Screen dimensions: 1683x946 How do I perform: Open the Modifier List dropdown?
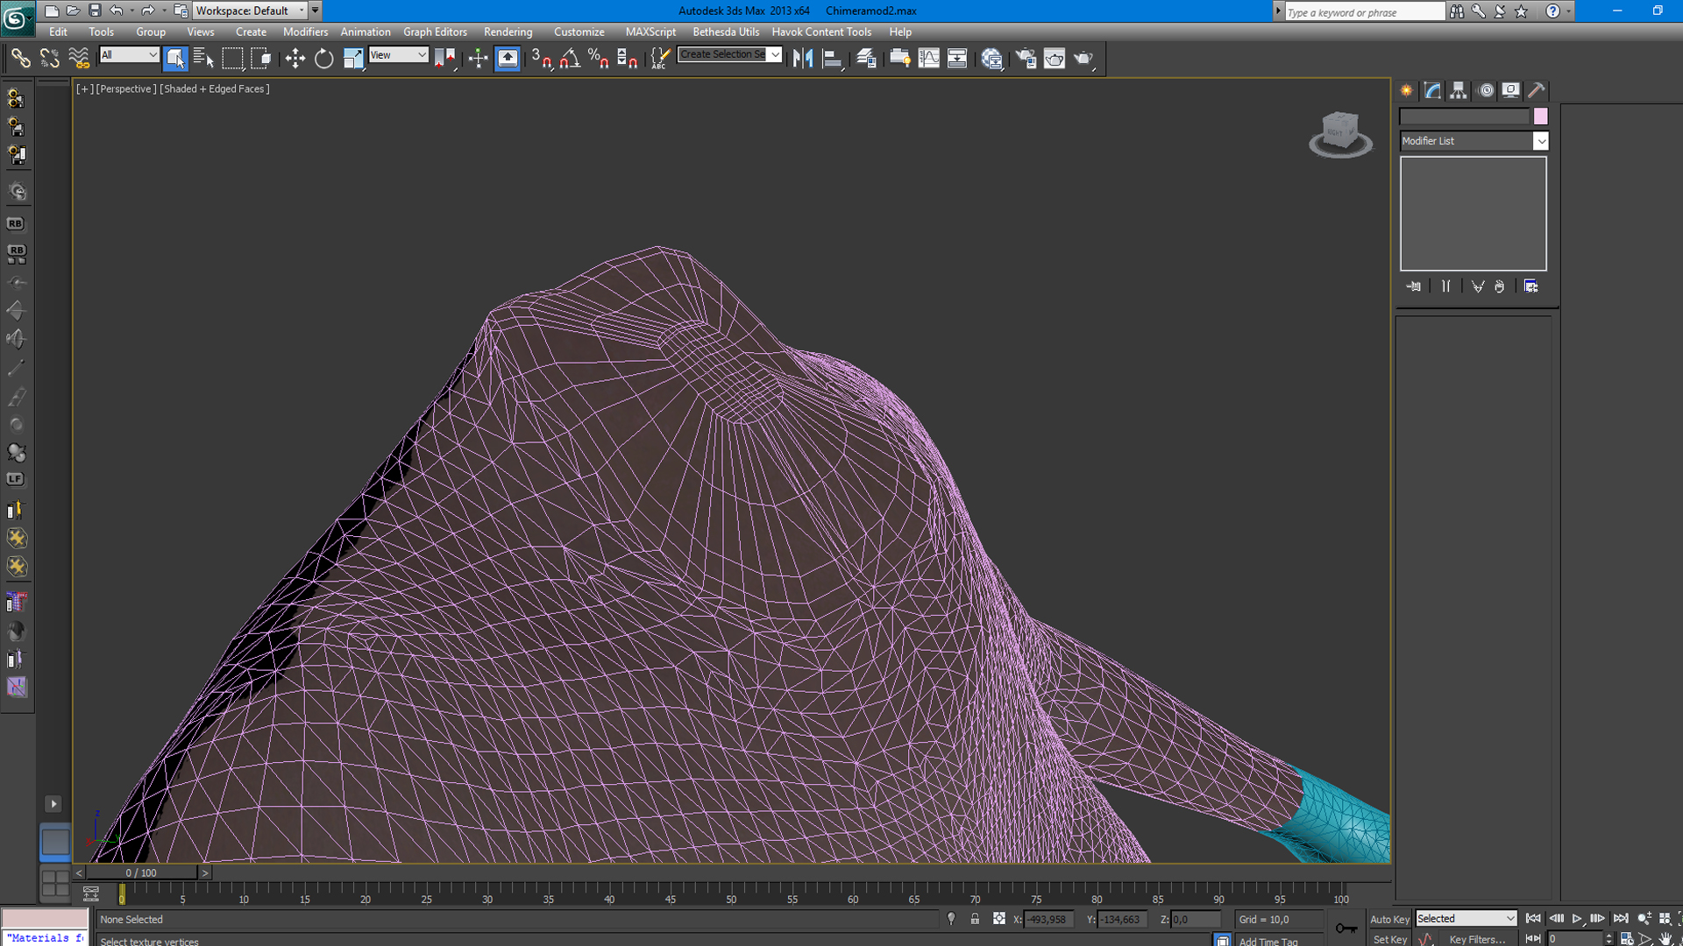pyautogui.click(x=1540, y=141)
